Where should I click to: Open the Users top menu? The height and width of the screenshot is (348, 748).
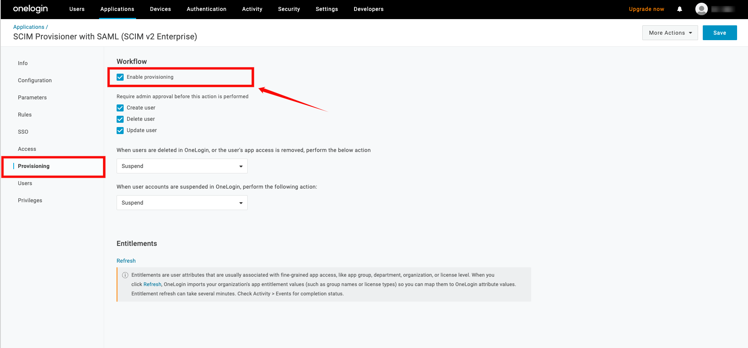tap(77, 9)
